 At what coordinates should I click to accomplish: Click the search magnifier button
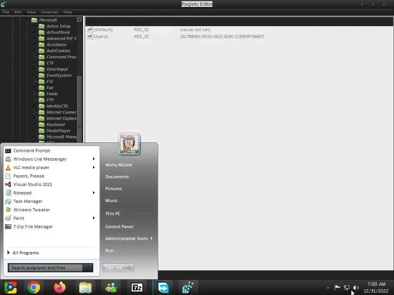tap(88, 268)
